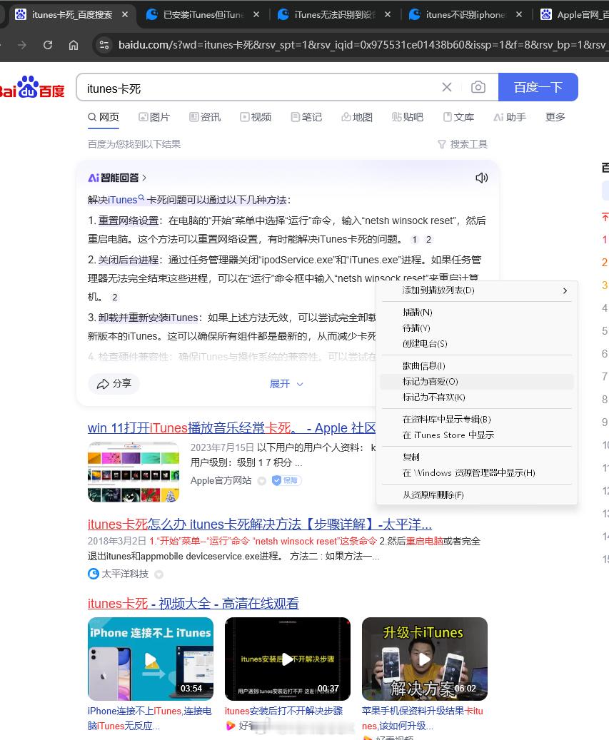Open site info icon in address bar
This screenshot has height=740, width=609.
tap(104, 45)
